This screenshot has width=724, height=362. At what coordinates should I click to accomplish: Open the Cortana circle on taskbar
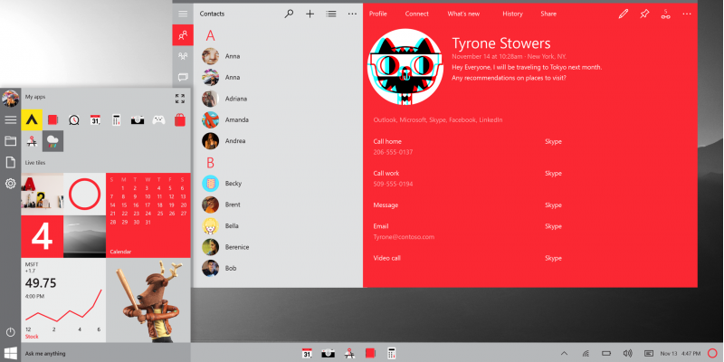(713, 352)
